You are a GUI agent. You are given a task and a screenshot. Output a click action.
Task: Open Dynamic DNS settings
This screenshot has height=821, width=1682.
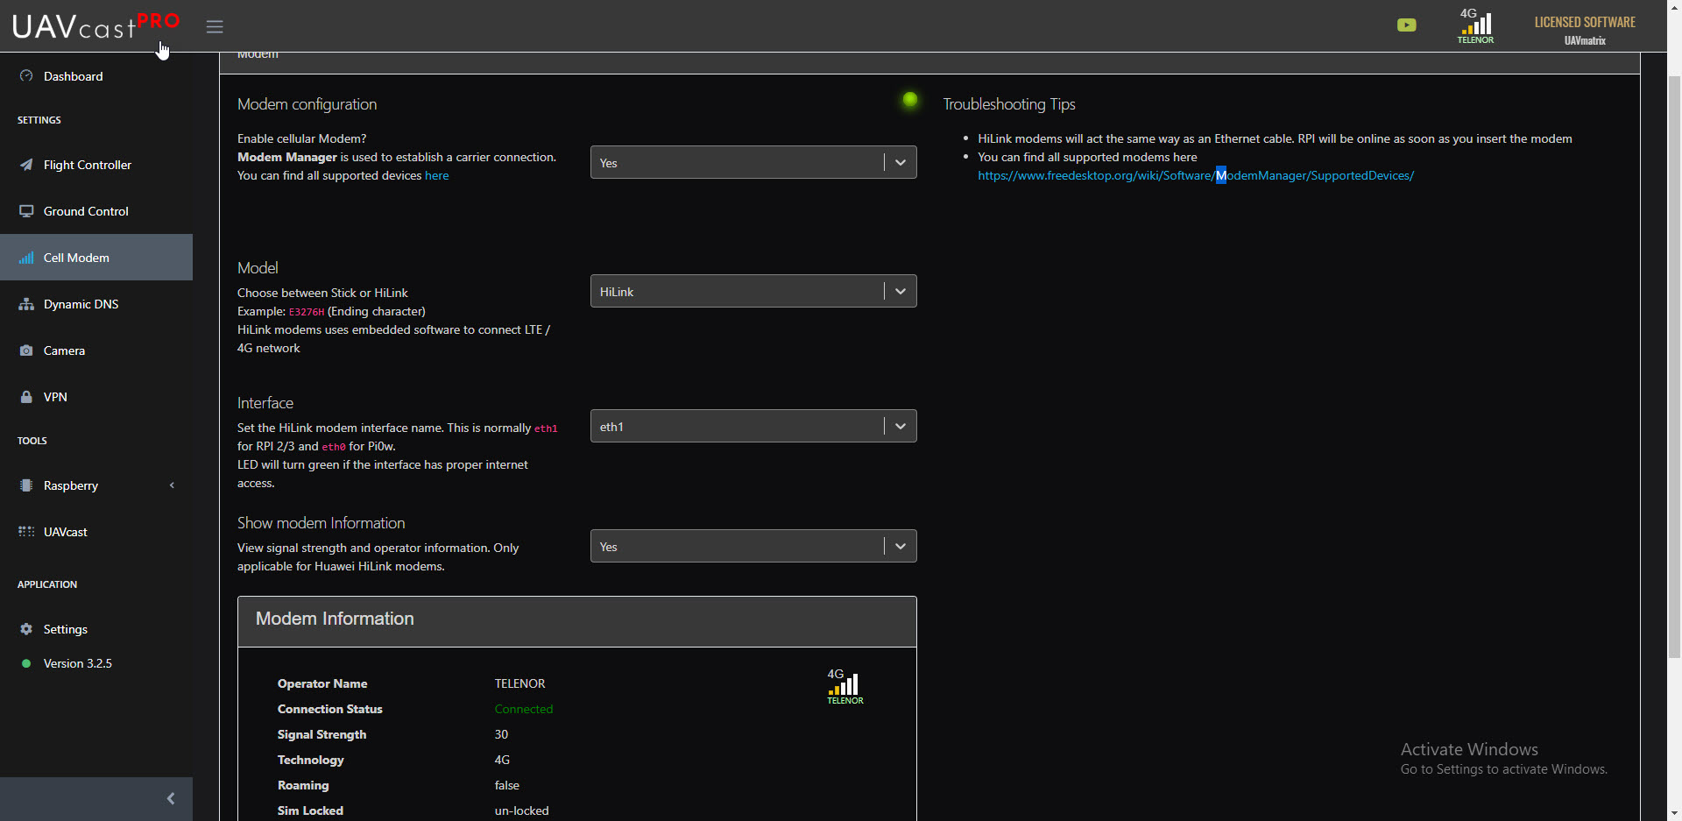click(81, 304)
